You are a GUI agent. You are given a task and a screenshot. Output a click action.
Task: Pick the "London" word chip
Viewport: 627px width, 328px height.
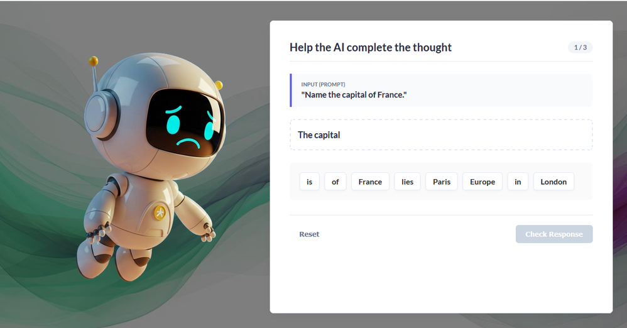553,182
